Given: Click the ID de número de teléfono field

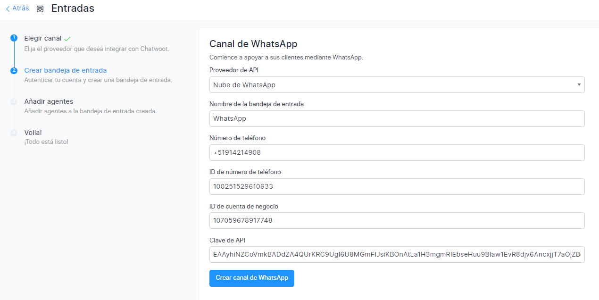Looking at the screenshot, I should (x=396, y=187).
